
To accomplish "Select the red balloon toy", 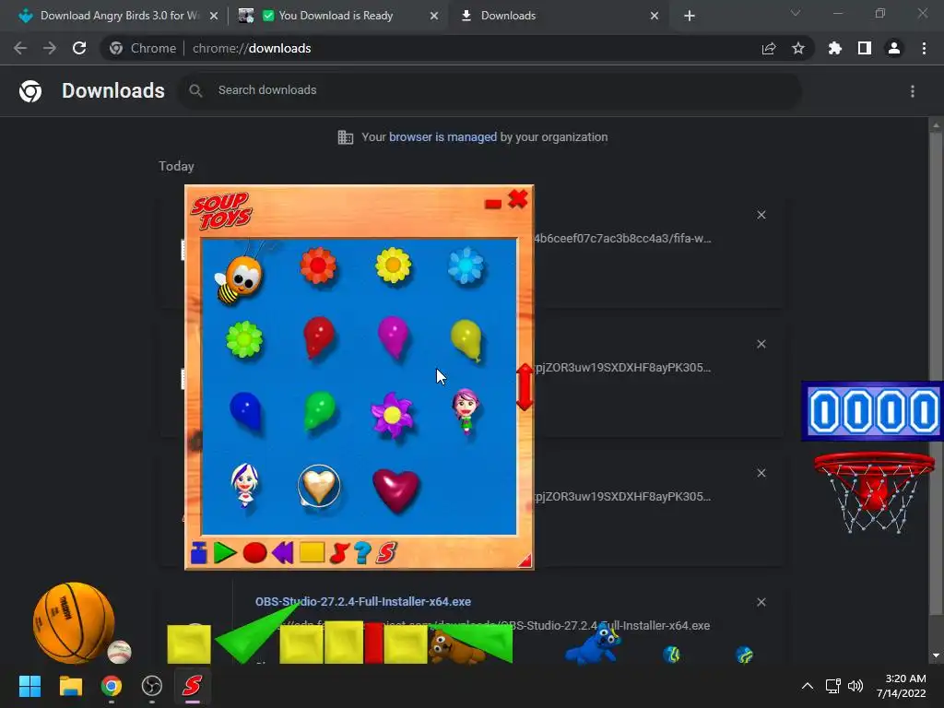I will click(x=318, y=337).
